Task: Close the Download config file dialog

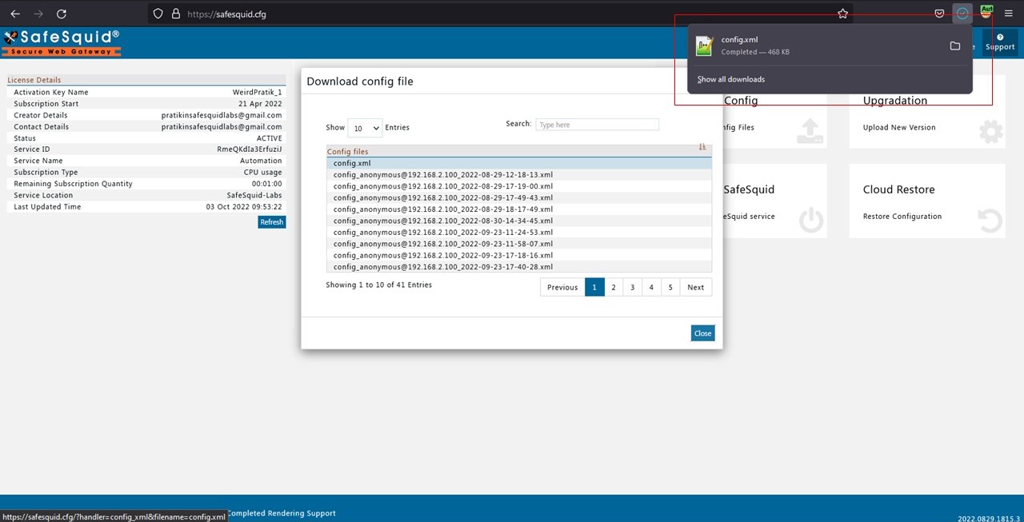Action: (702, 333)
